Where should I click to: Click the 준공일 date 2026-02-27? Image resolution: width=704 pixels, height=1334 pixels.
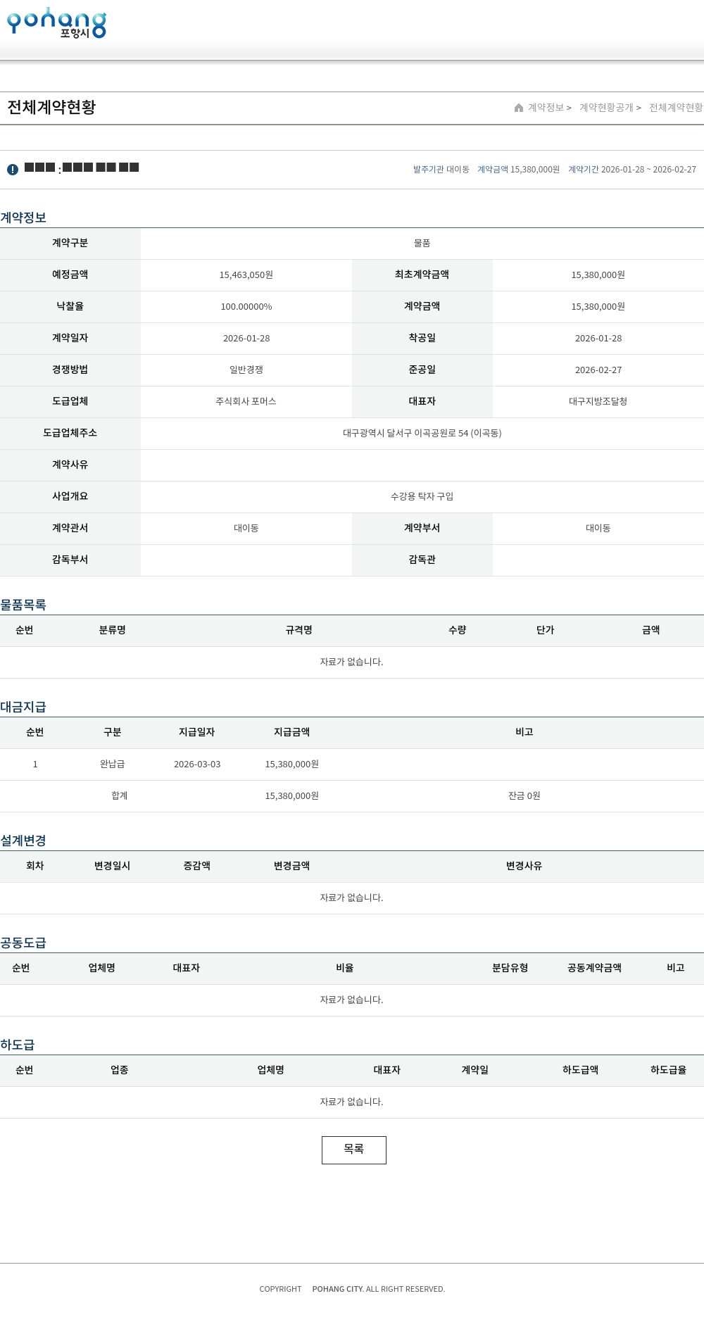coord(598,370)
